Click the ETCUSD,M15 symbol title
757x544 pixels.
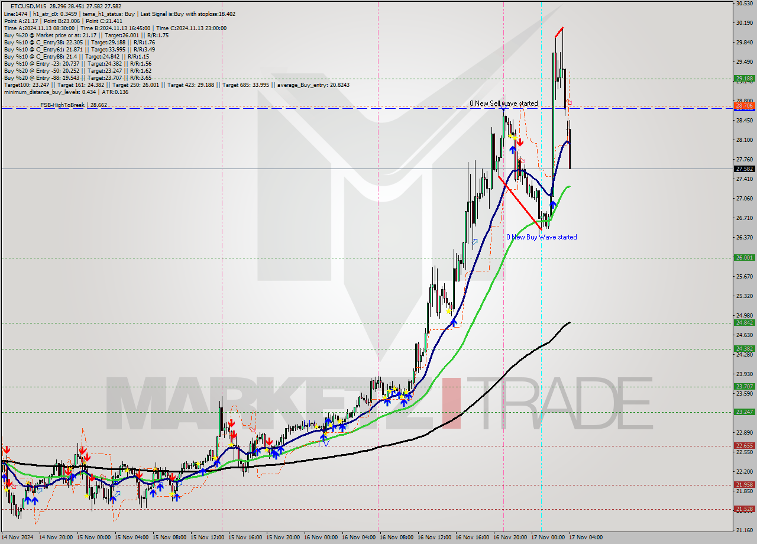tap(28, 6)
